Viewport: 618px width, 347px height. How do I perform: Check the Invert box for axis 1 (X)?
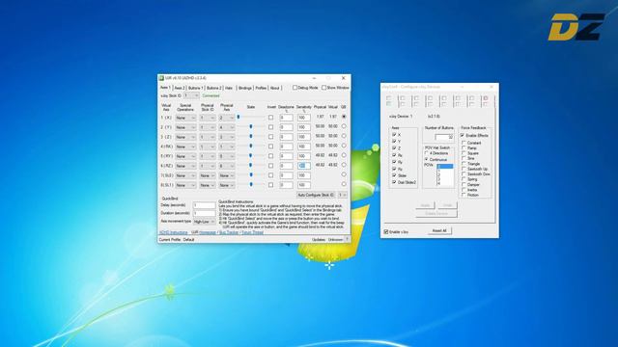[270, 118]
